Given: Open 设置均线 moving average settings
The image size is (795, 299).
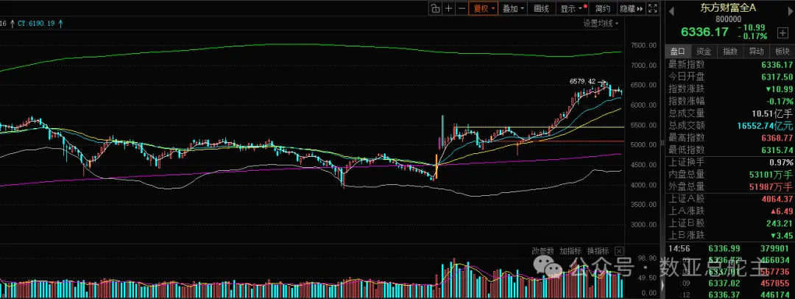Looking at the screenshot, I should click(601, 24).
